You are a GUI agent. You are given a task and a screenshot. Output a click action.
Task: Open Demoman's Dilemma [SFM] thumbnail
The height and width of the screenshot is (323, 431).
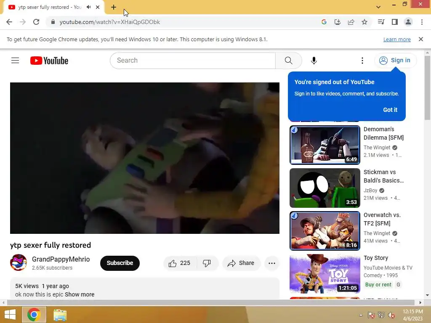click(x=325, y=145)
